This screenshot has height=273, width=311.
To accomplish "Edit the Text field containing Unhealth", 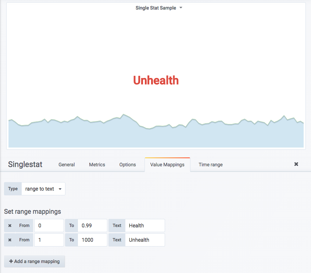I will click(145, 240).
